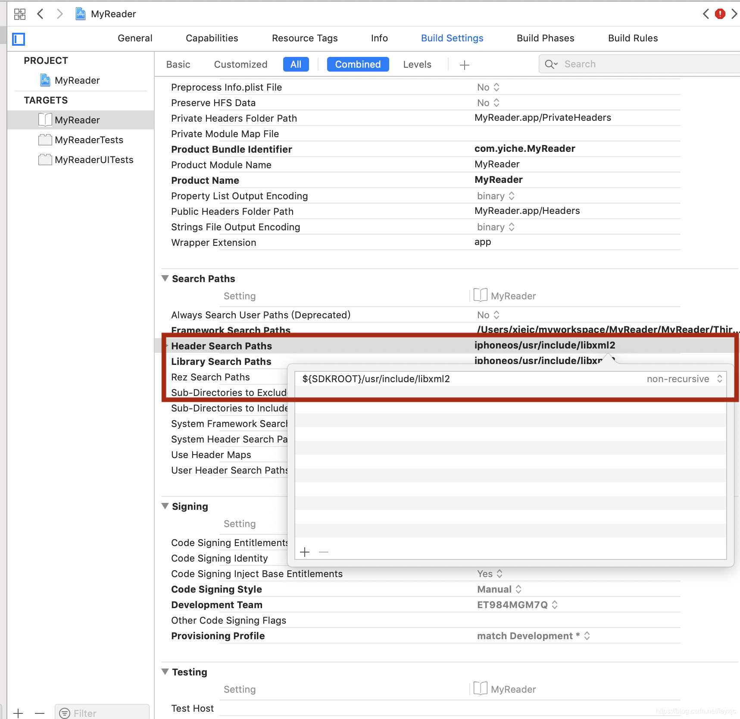Change Preserve HFS Data value
The image size is (740, 719).
(488, 103)
